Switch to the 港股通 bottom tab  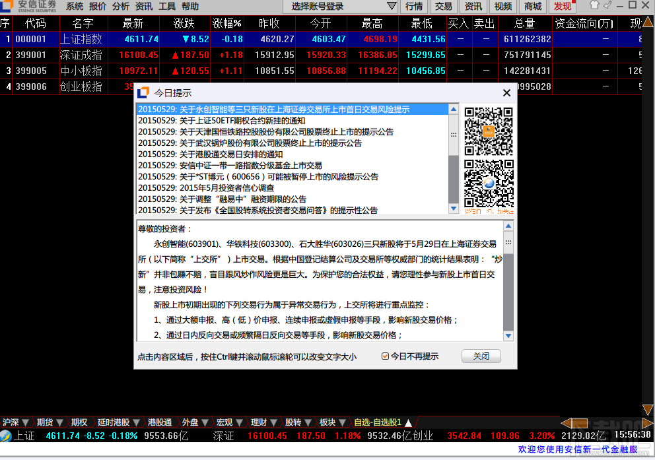160,422
